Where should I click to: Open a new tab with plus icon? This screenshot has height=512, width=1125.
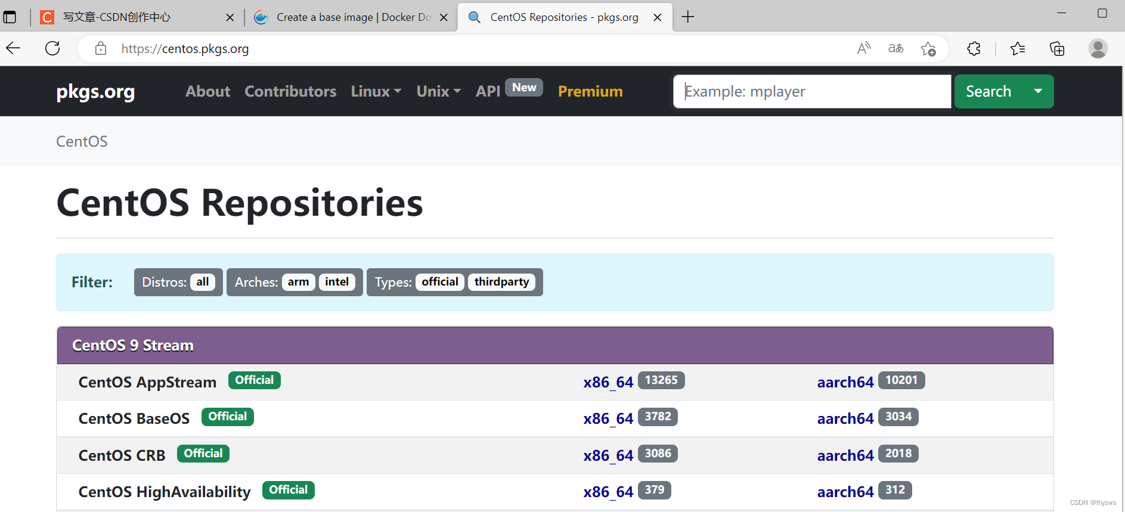688,17
